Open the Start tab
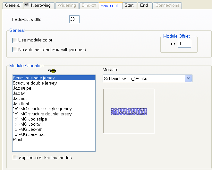 [129, 5]
